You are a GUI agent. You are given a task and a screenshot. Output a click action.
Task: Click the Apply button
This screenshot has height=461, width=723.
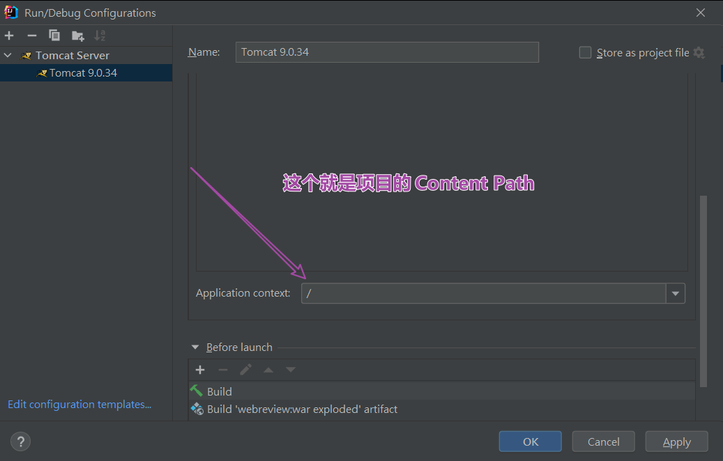click(676, 442)
